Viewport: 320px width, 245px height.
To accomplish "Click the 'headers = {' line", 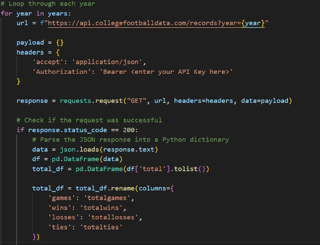I will click(38, 52).
